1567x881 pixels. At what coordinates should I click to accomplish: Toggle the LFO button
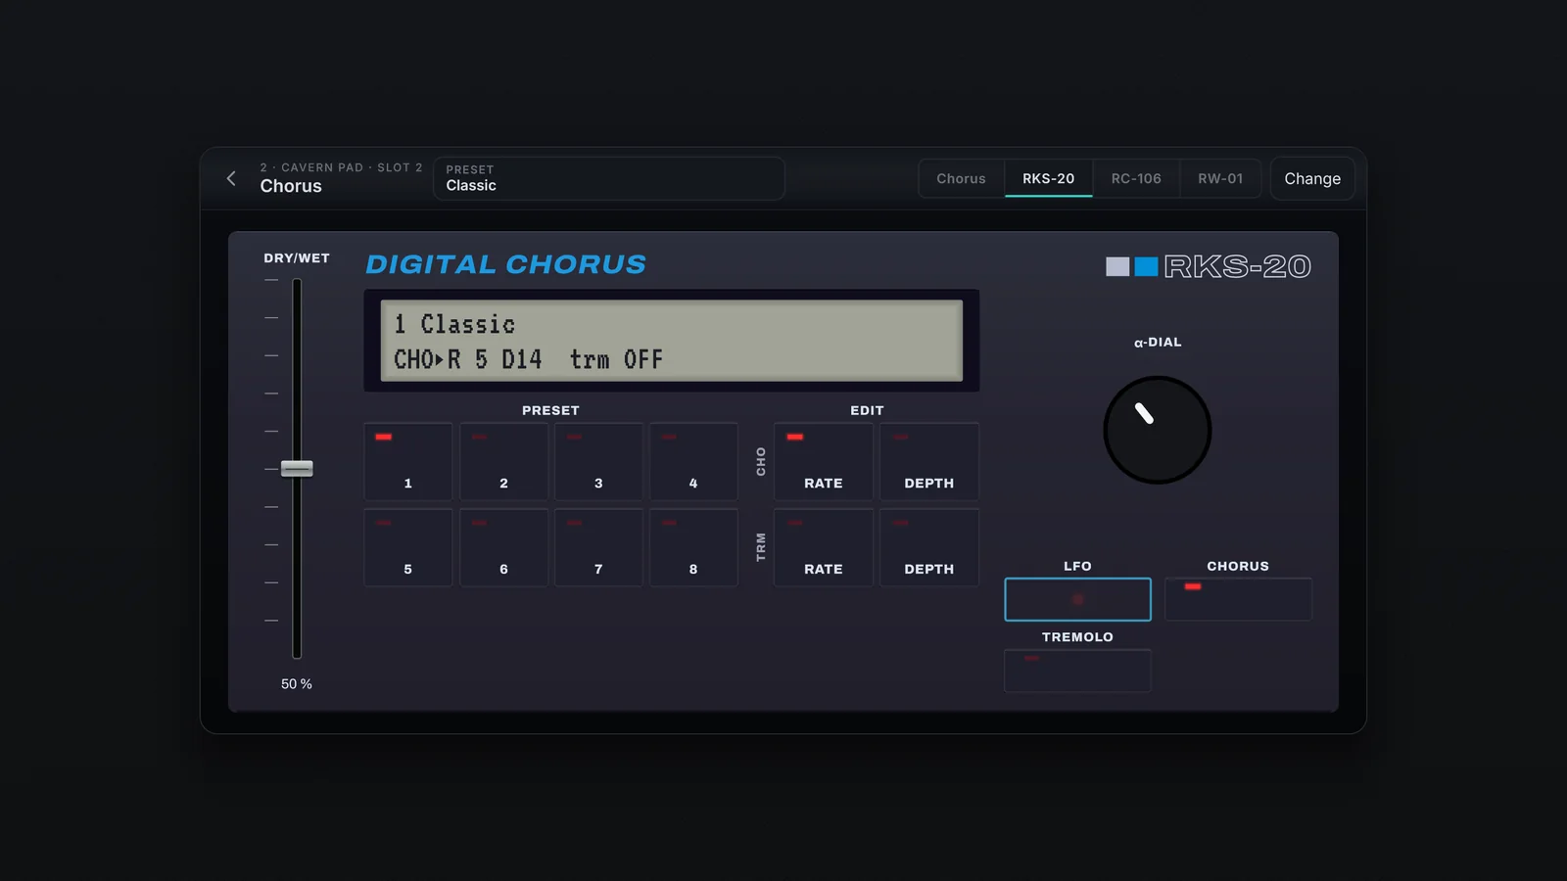[x=1077, y=599]
